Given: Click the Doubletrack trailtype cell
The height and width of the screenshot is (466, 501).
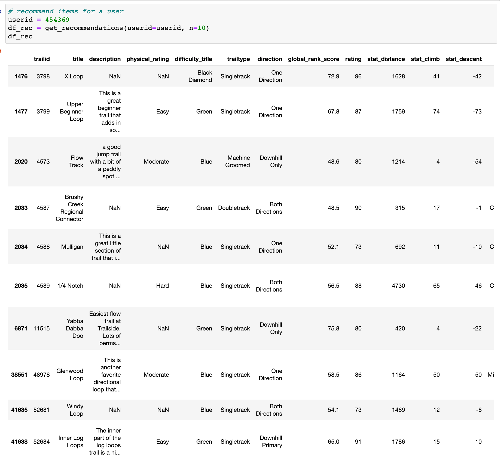Looking at the screenshot, I should [234, 208].
